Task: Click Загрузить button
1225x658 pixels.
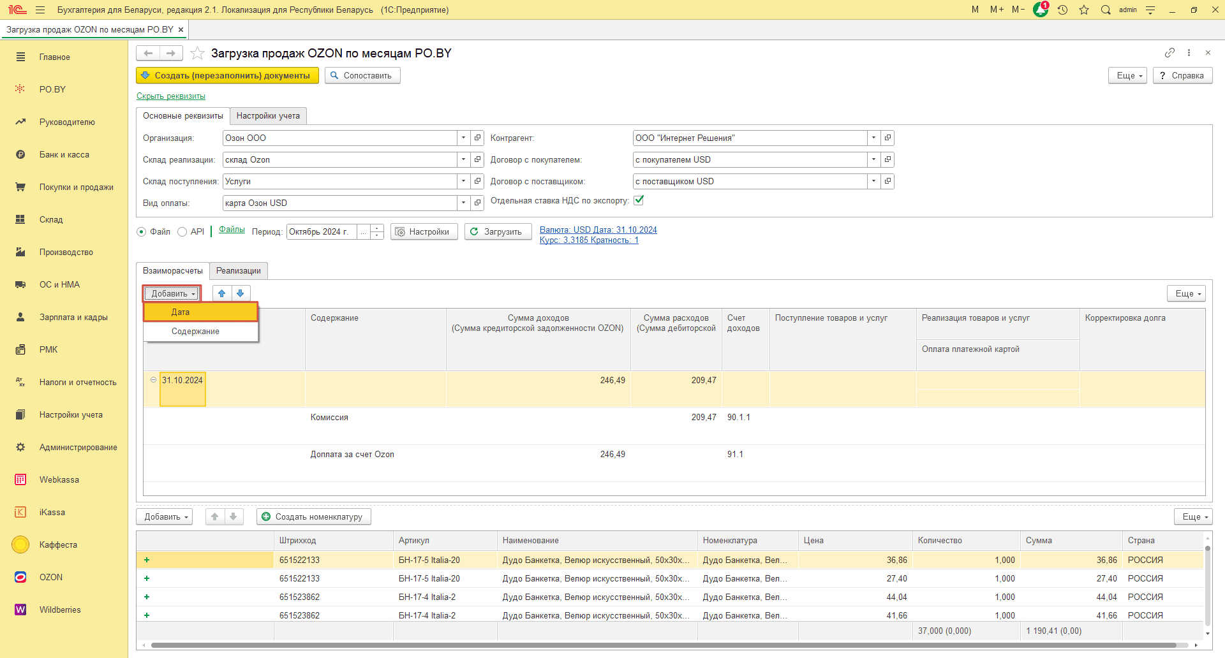Action: tap(498, 231)
